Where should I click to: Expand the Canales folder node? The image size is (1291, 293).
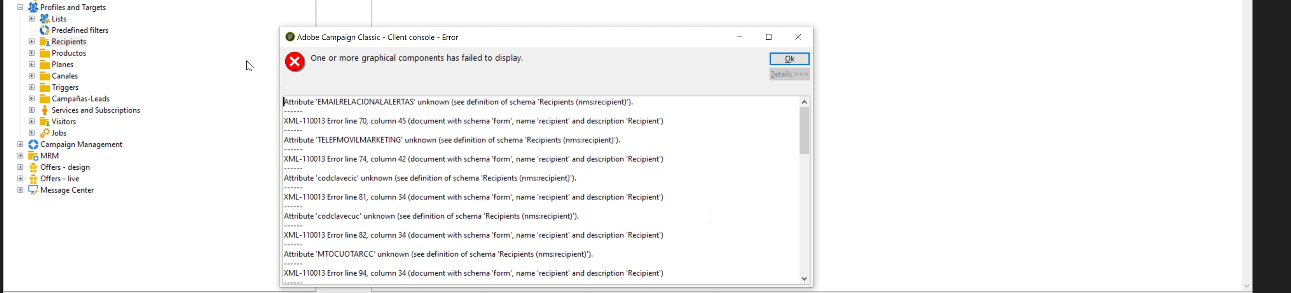coord(32,76)
